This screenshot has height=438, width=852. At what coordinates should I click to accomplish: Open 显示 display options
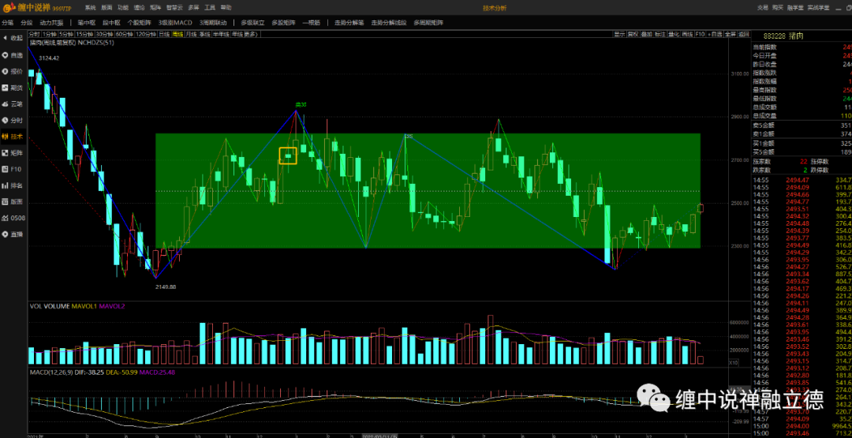(619, 34)
